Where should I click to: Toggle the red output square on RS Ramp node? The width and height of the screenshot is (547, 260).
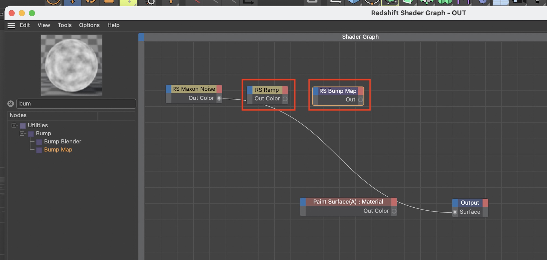(x=285, y=90)
